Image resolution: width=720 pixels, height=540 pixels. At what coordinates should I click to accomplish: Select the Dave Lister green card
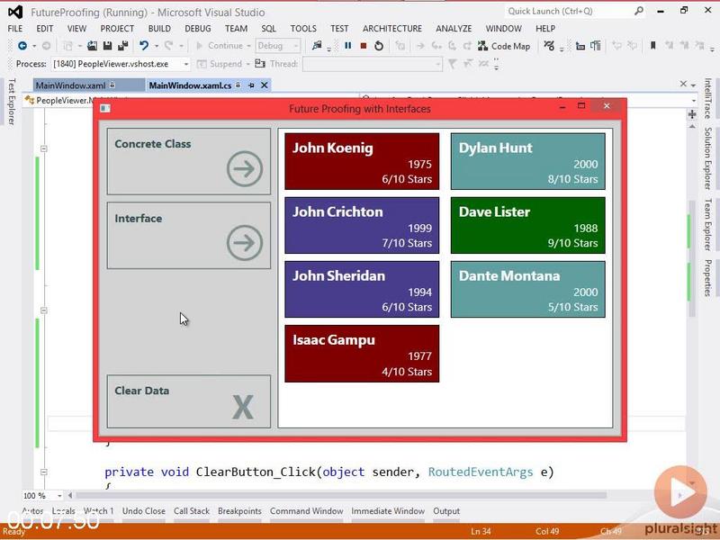point(528,226)
